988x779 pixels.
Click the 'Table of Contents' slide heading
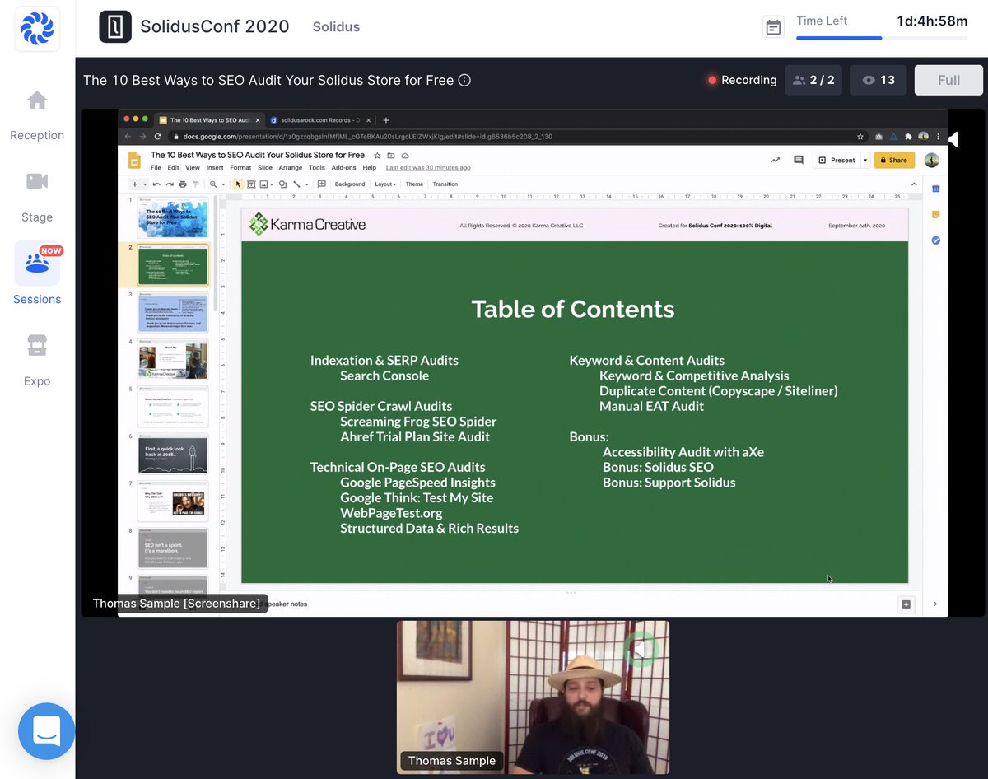(x=573, y=309)
